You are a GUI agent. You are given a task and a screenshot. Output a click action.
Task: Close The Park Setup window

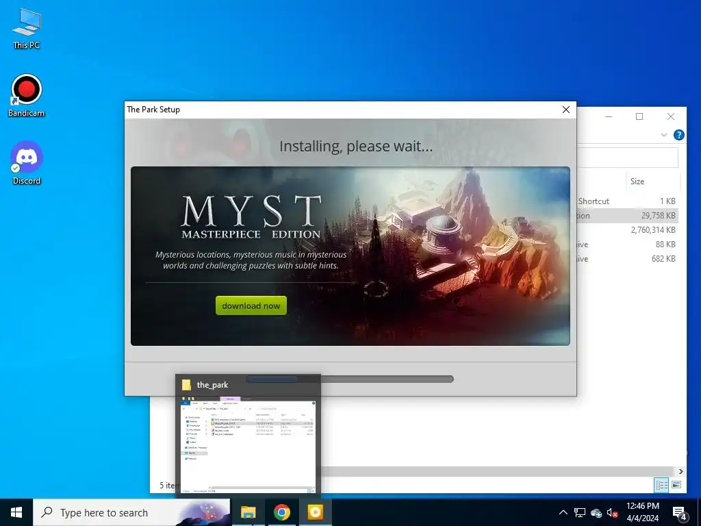click(566, 110)
